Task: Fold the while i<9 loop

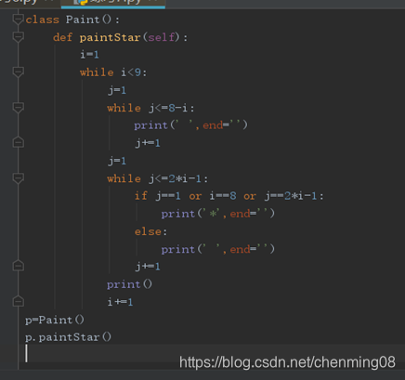Action: [18, 72]
